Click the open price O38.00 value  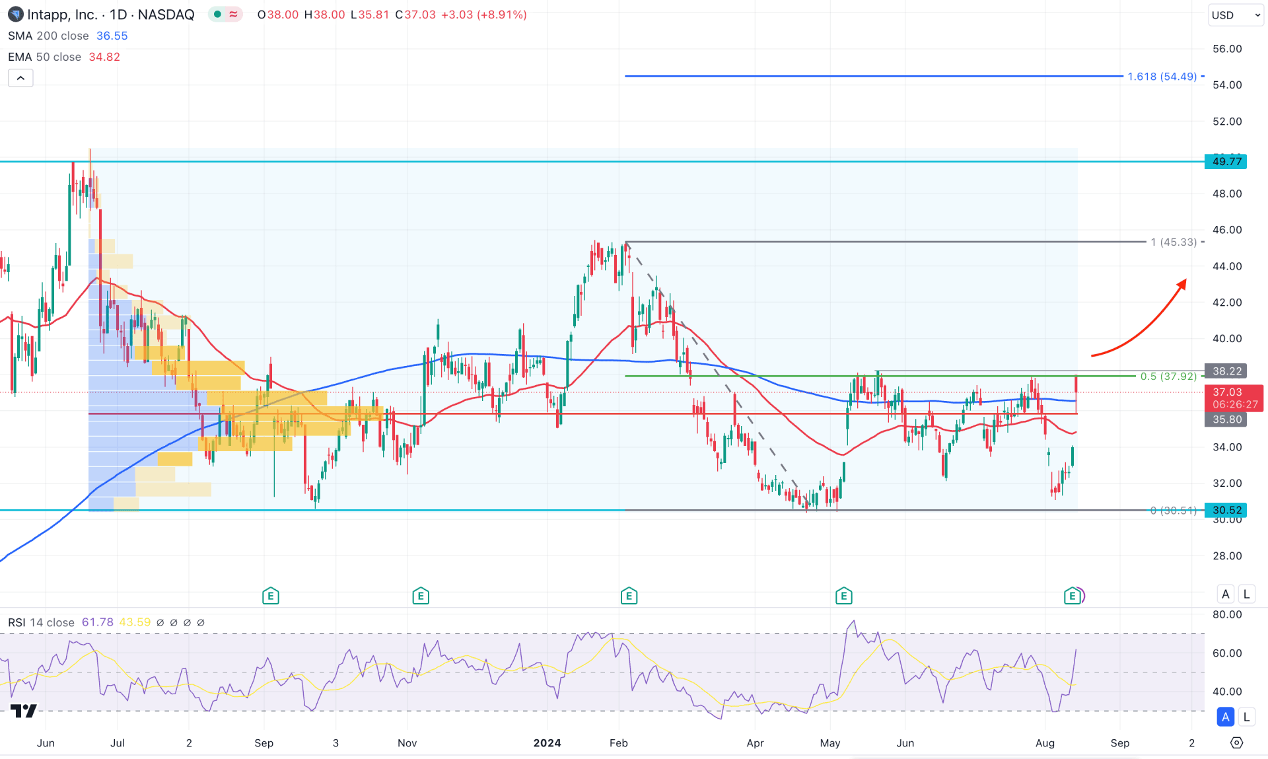coord(278,15)
